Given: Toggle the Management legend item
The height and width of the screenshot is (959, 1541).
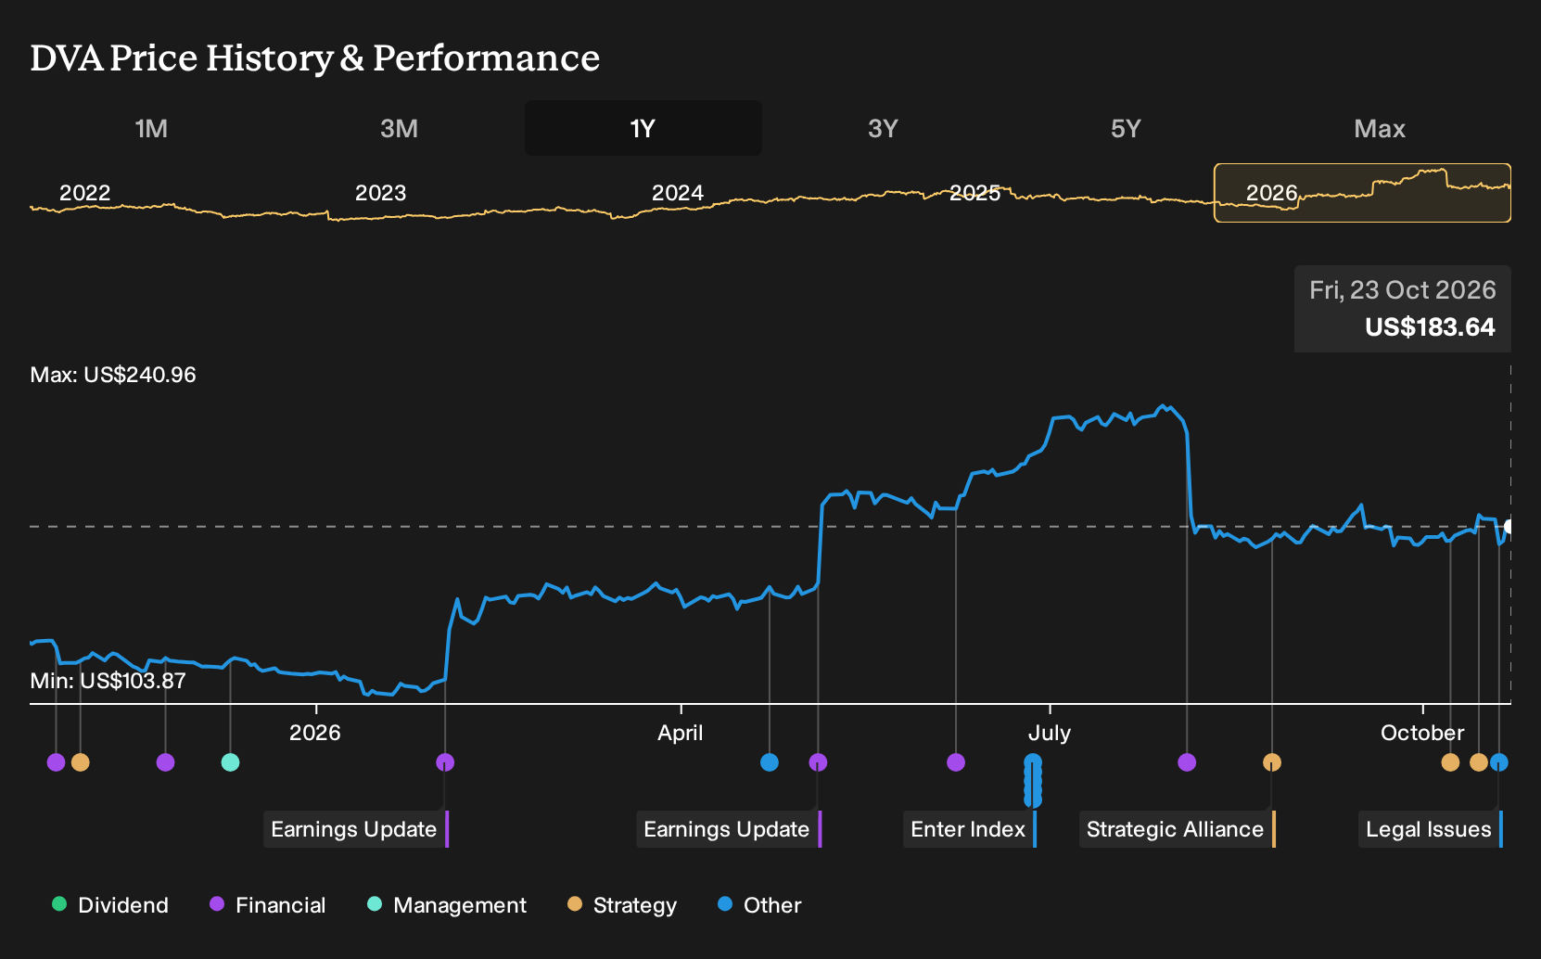Looking at the screenshot, I should coord(447,905).
